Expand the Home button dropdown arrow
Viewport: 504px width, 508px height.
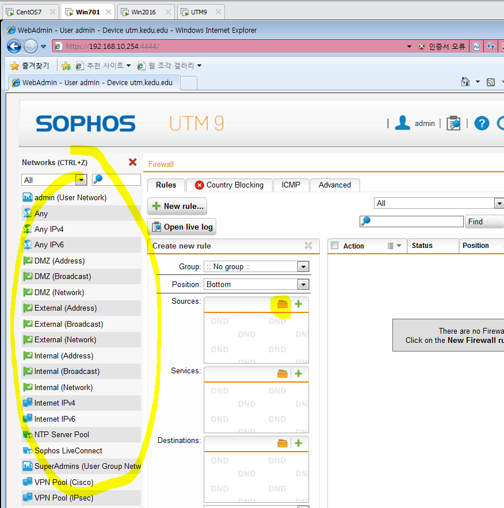tap(478, 82)
